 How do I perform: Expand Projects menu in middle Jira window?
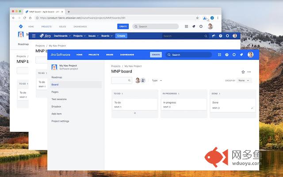pos(79,36)
